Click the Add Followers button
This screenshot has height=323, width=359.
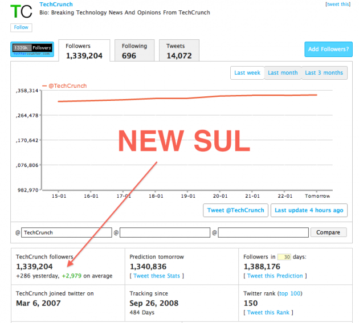coord(328,49)
